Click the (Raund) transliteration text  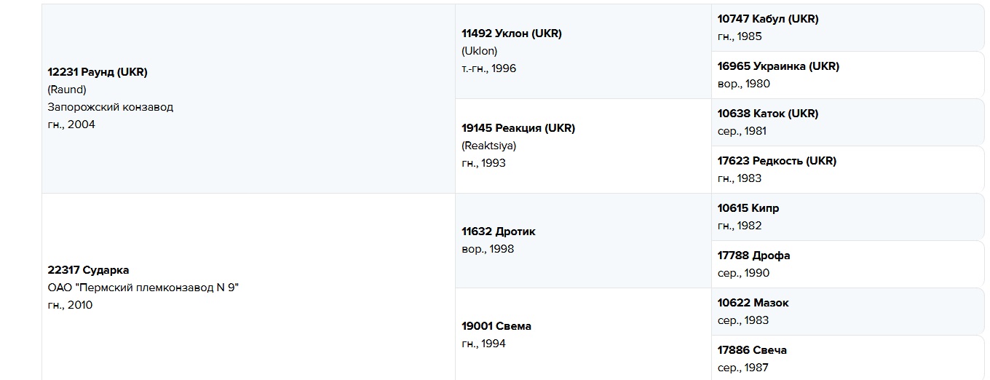tap(67, 90)
